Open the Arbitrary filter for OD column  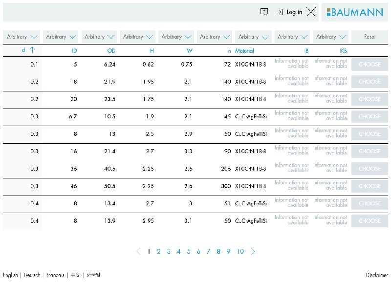click(99, 37)
